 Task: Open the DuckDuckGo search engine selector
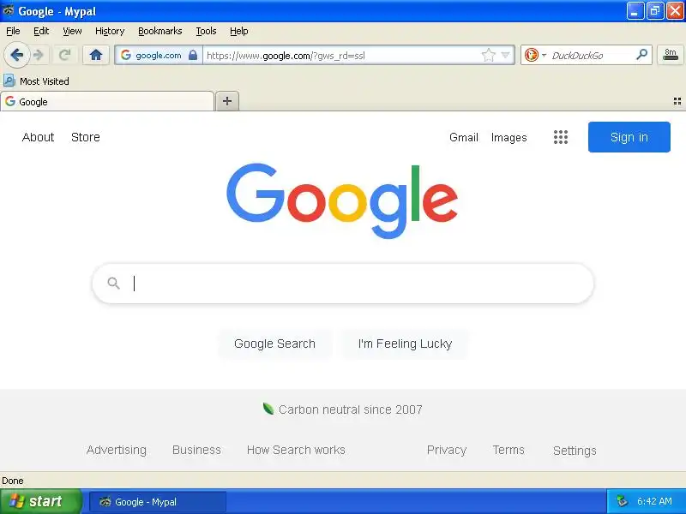(535, 55)
